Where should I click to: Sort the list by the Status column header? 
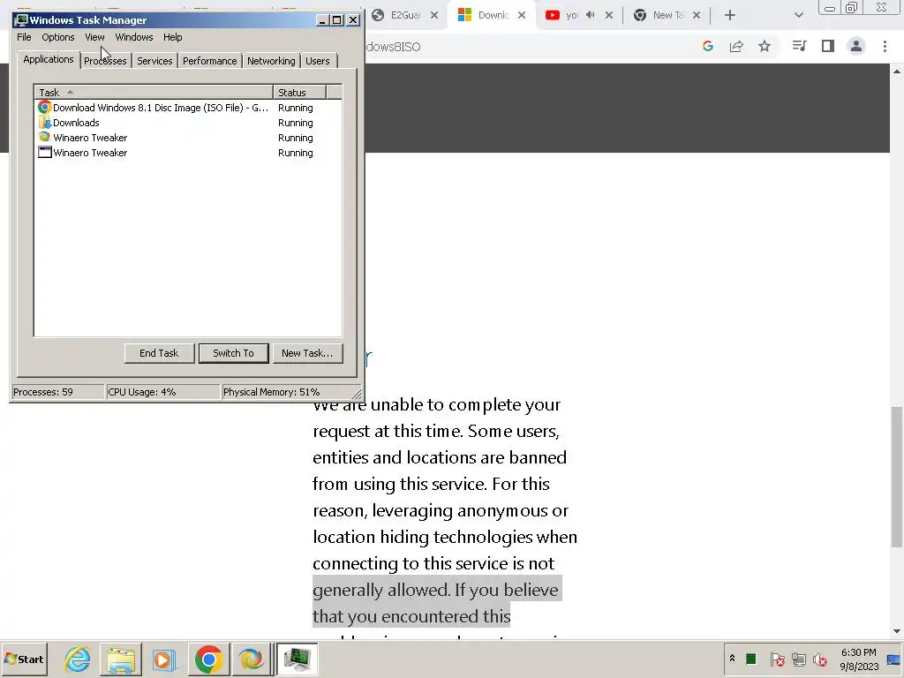coord(299,92)
